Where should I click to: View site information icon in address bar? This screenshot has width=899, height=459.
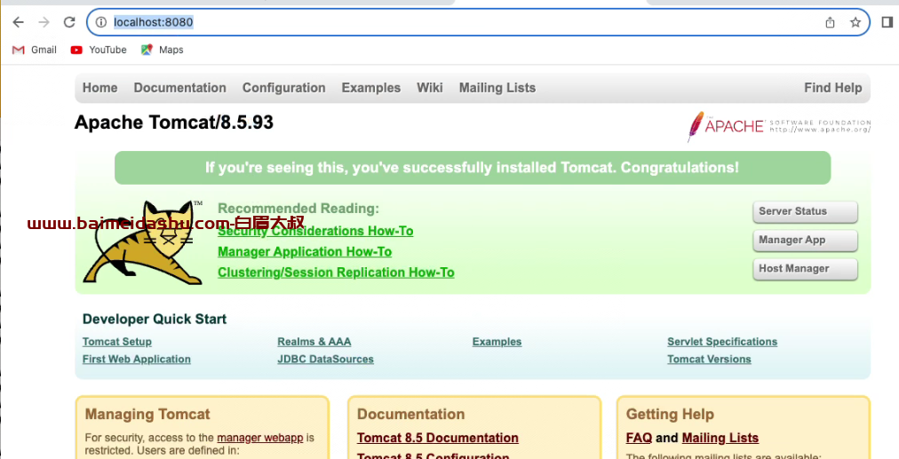point(101,22)
